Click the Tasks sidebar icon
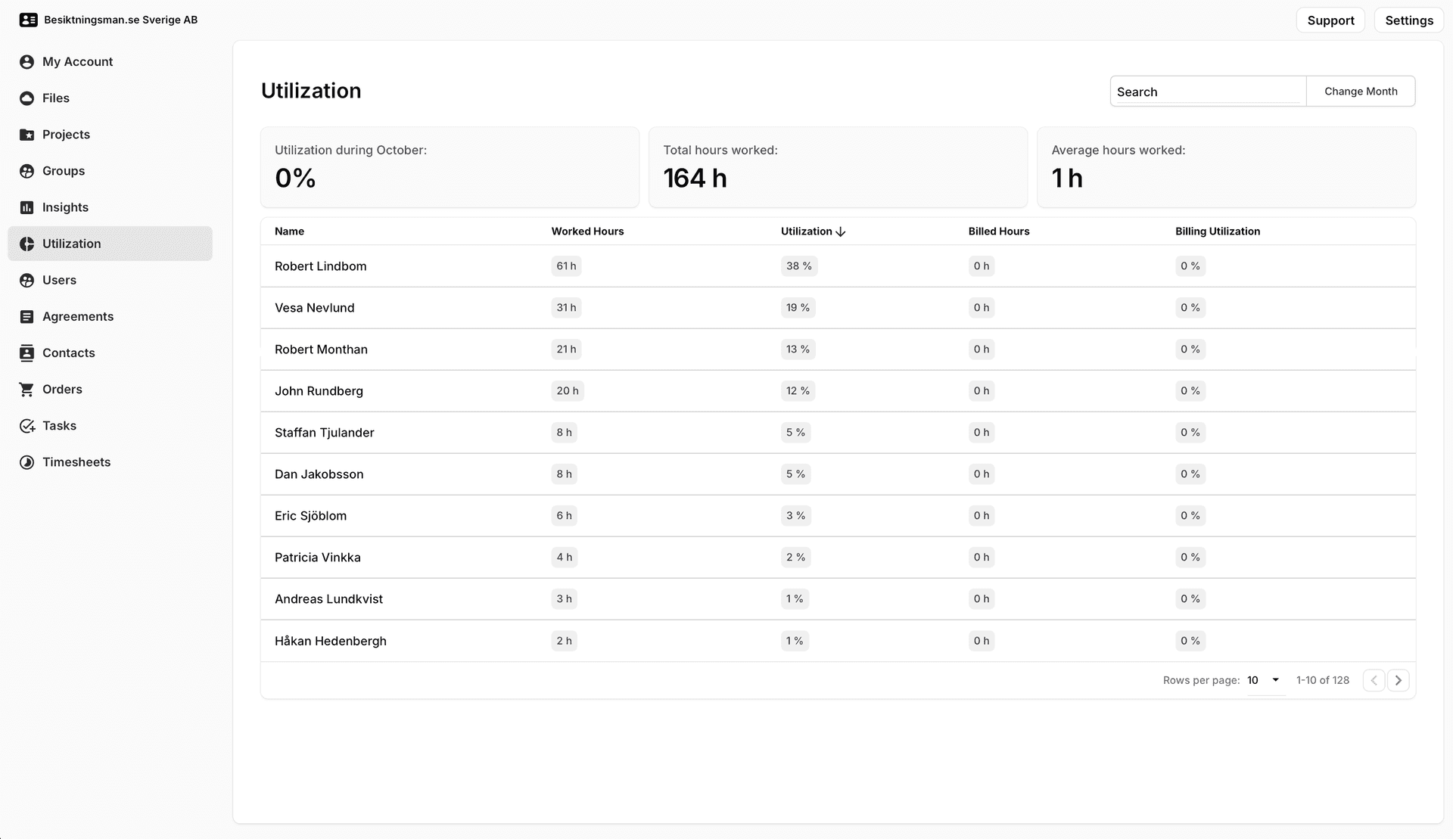 pyautogui.click(x=27, y=425)
